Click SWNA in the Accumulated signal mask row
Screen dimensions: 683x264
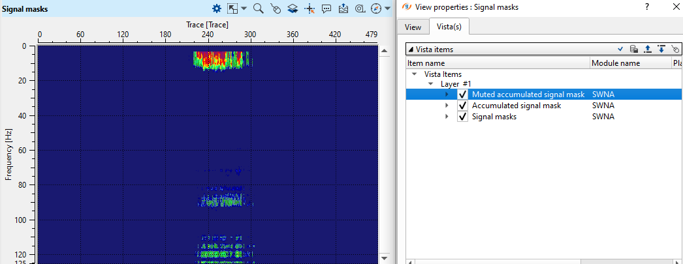603,105
